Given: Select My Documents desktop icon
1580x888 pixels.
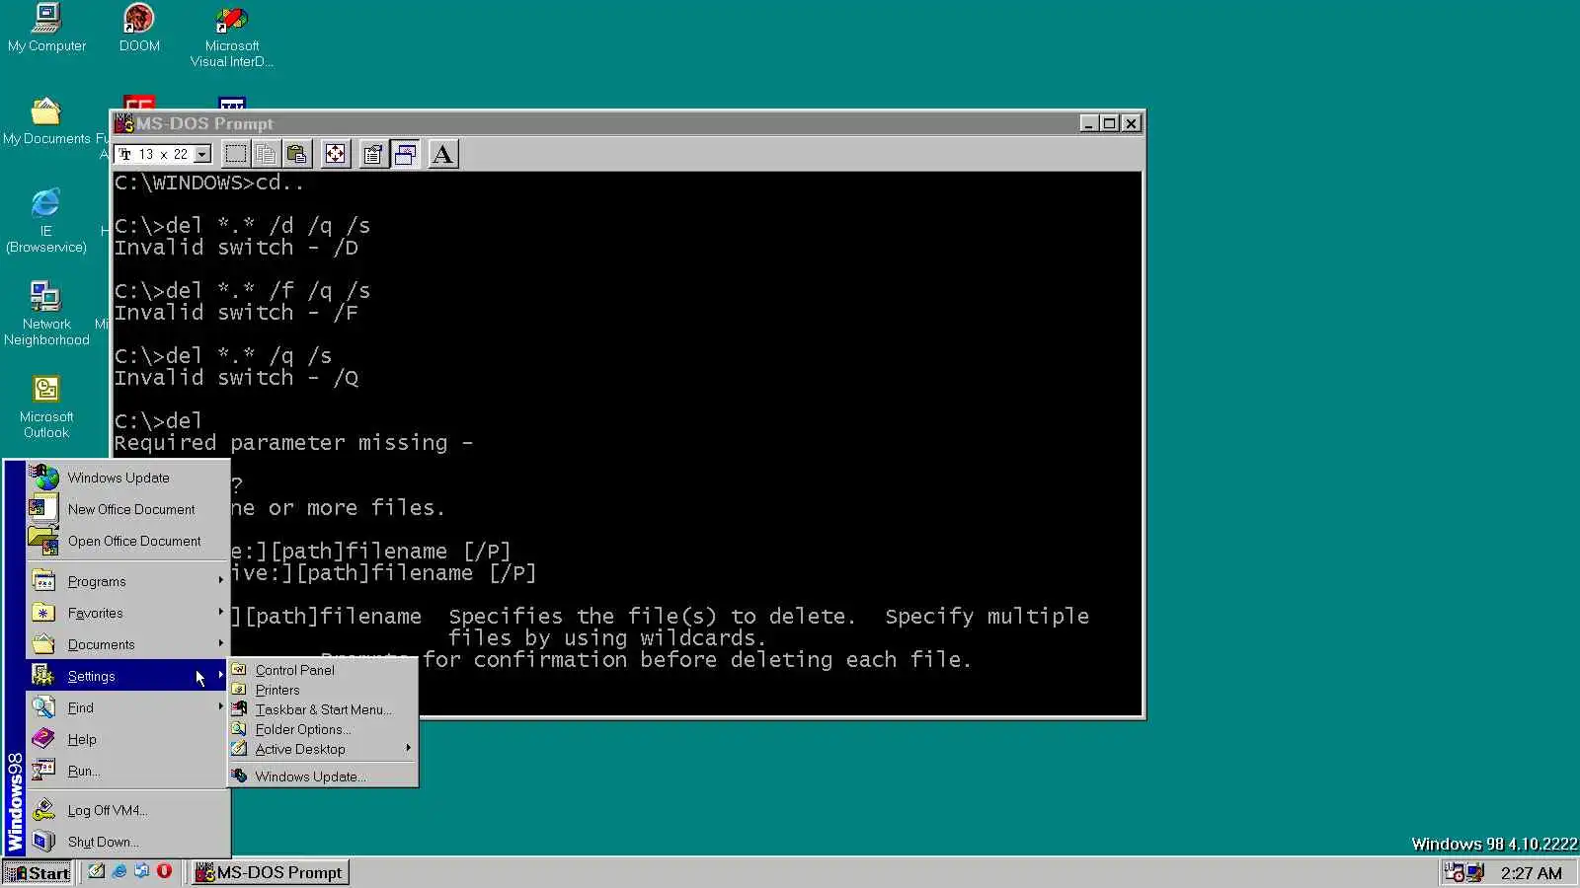Looking at the screenshot, I should pyautogui.click(x=46, y=121).
